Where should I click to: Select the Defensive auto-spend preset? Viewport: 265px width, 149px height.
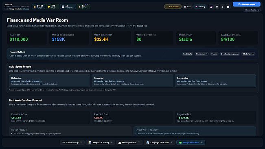tap(50, 81)
